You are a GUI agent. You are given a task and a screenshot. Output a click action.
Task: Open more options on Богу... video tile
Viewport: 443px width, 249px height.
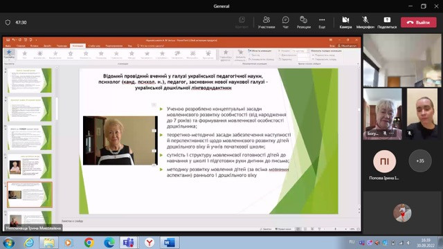coord(392,133)
